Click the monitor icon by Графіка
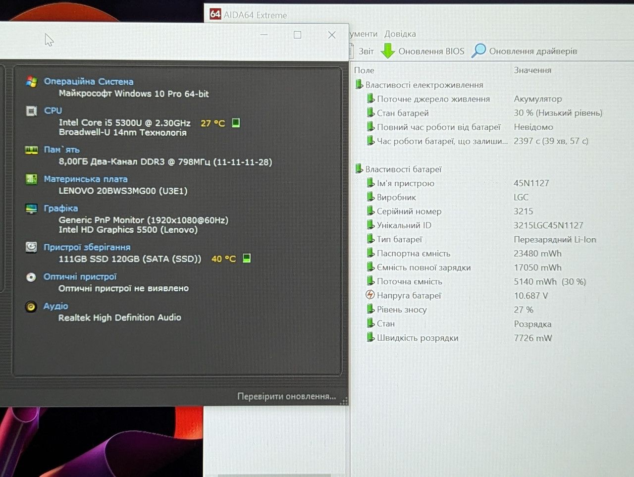 [31, 208]
